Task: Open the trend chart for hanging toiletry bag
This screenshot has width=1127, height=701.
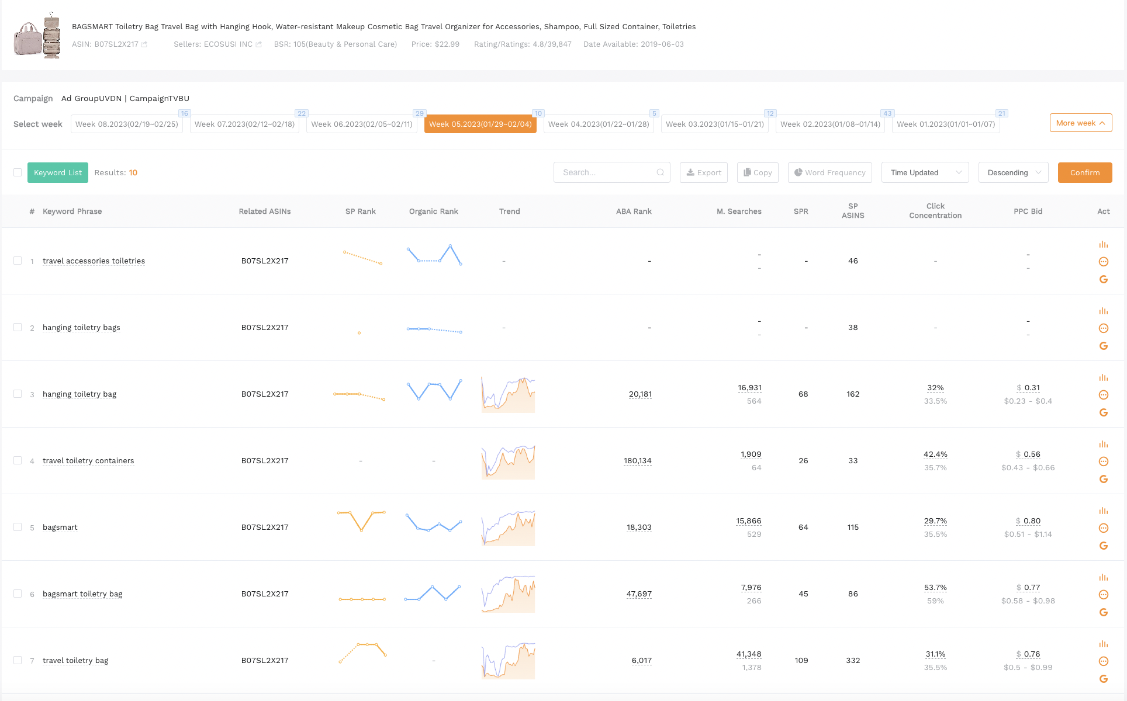Action: 508,394
